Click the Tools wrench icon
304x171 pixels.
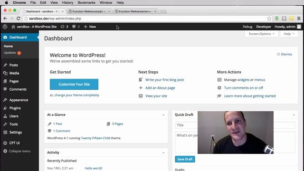[x=5, y=124]
